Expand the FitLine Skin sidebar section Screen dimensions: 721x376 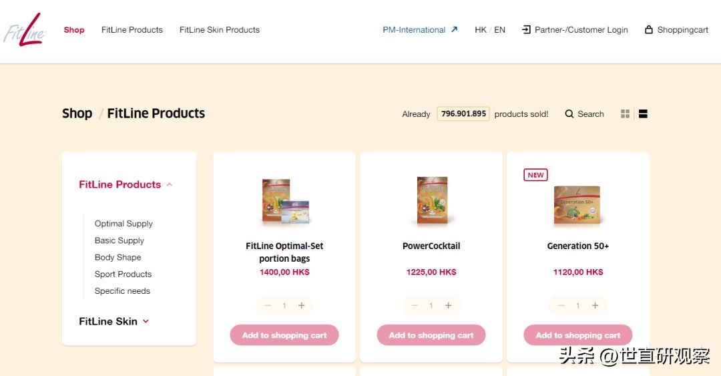click(x=146, y=321)
